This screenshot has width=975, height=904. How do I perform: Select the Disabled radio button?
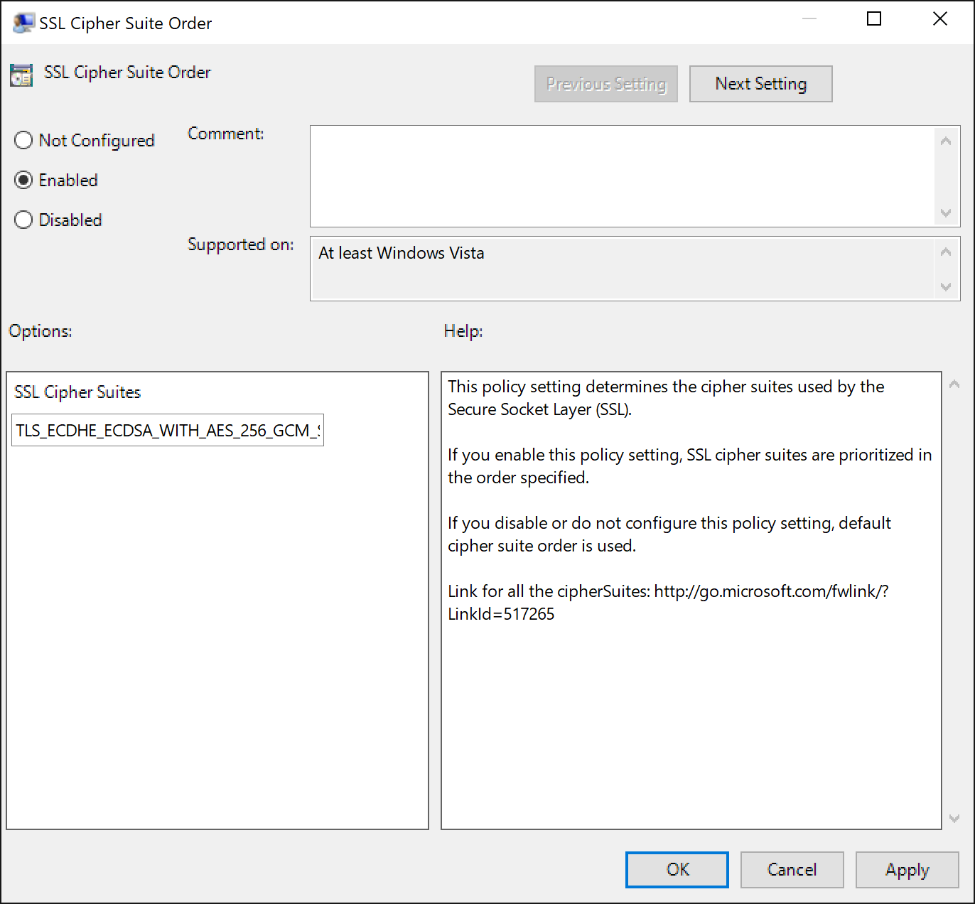23,220
